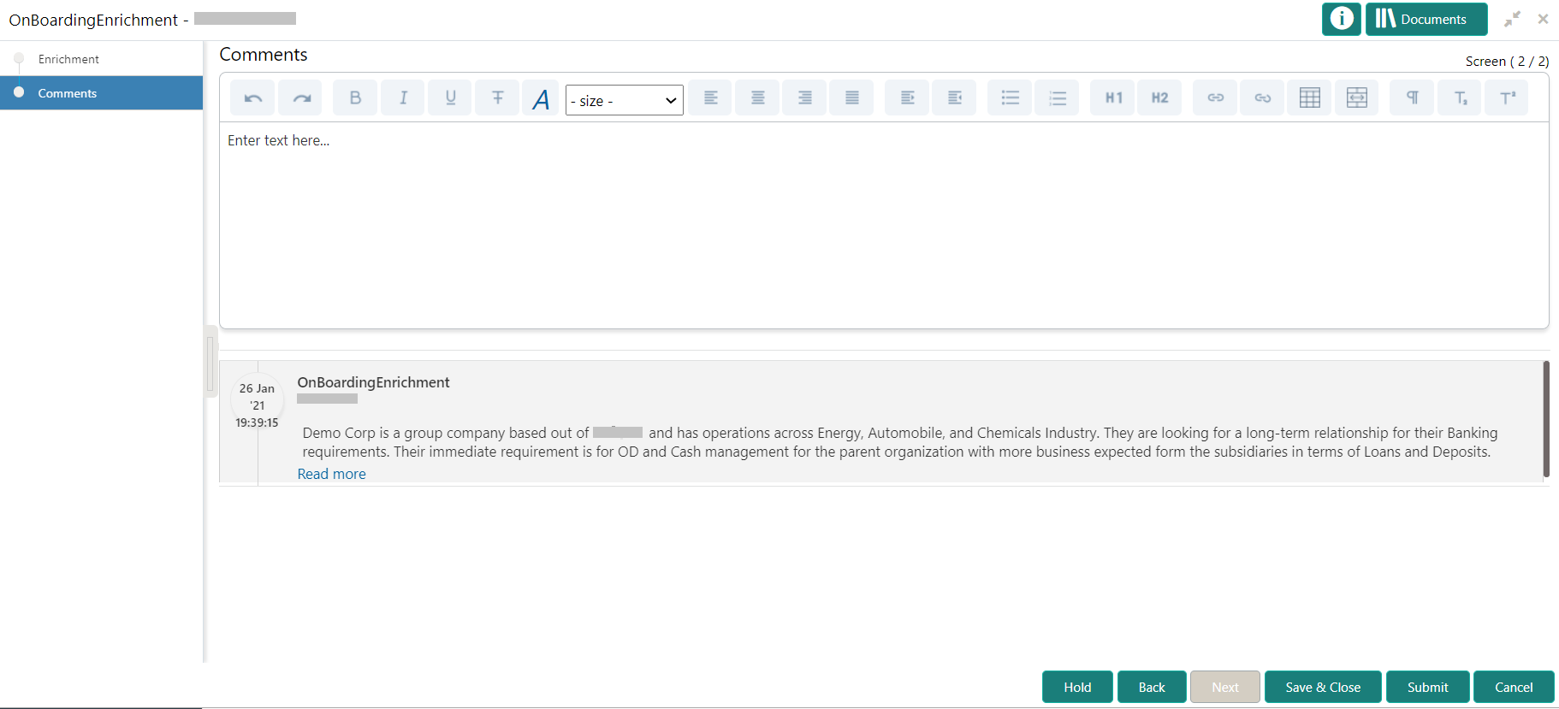Collapse the window with the minimize arrows icon
Image resolution: width=1559 pixels, height=709 pixels.
(x=1513, y=19)
